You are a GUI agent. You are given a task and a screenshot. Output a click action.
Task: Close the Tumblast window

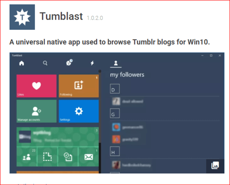(x=220, y=56)
